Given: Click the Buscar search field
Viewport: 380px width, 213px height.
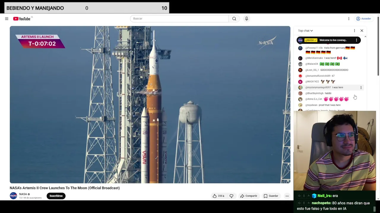Looking at the screenshot, I should pos(179,18).
